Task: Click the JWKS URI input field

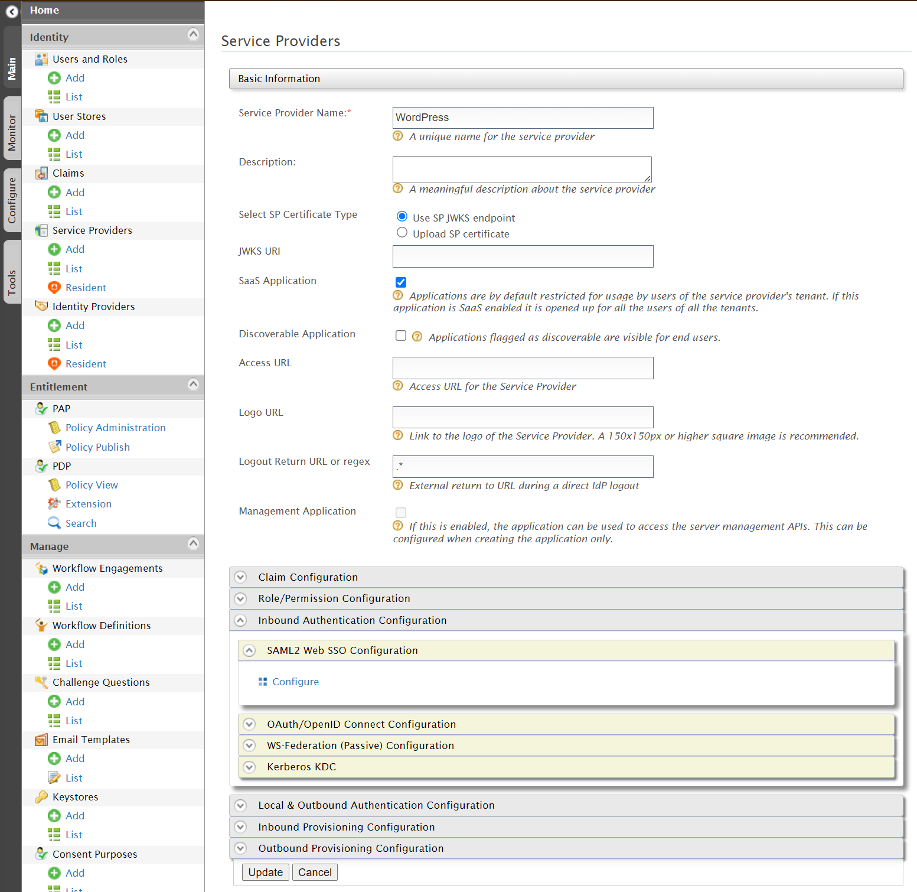Action: (x=523, y=256)
